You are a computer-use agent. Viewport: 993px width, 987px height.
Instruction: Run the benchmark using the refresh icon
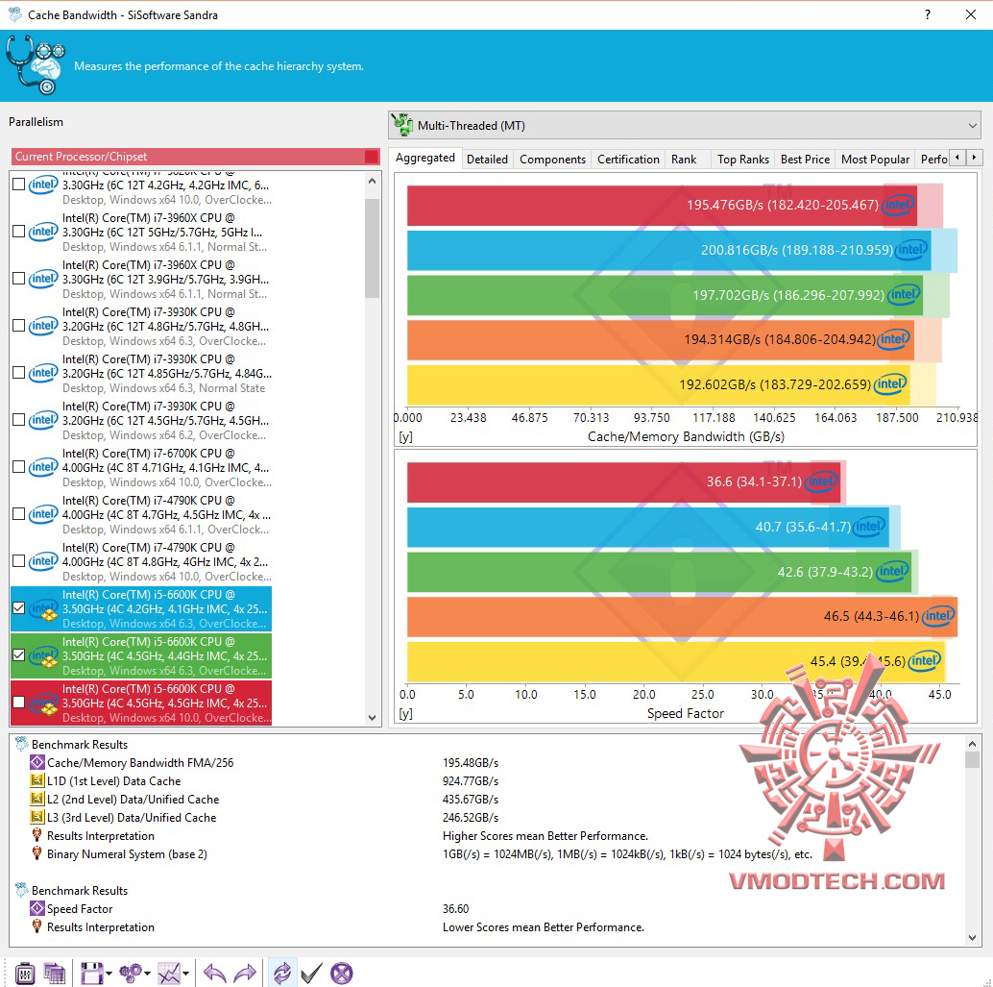(283, 973)
